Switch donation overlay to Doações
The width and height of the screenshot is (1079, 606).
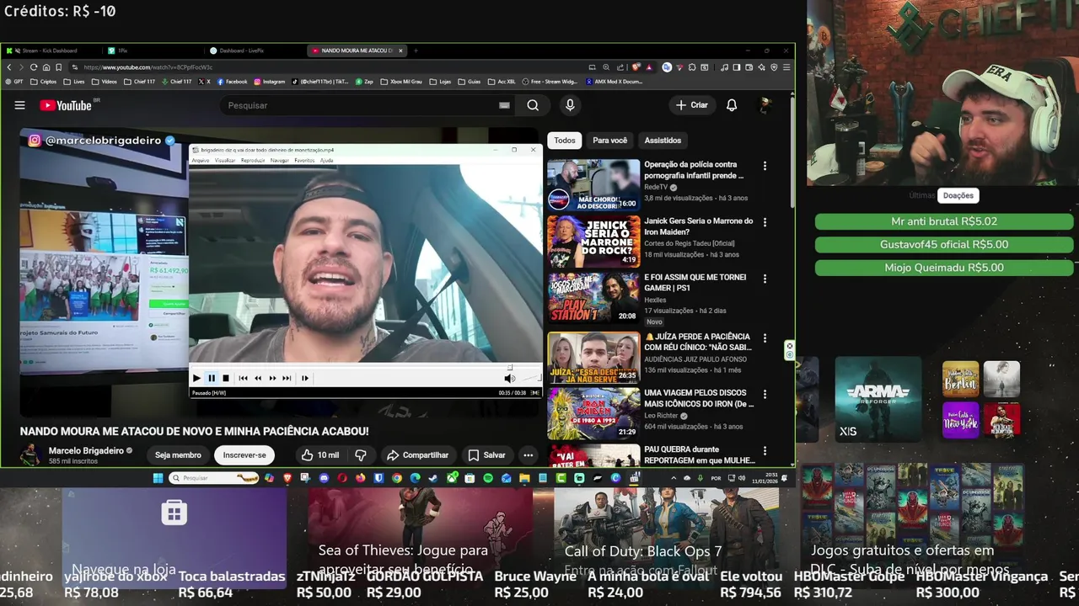pyautogui.click(x=958, y=195)
